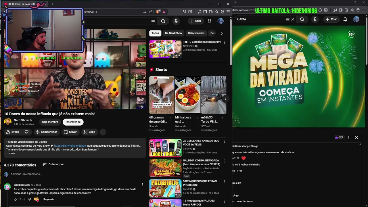Screen dimensions: 368x207
Task: Like the @lizdicas5988 comment
Action: pos(15,199)
